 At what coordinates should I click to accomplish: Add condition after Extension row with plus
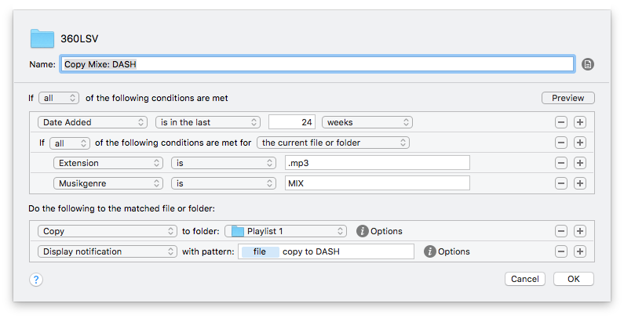point(580,163)
